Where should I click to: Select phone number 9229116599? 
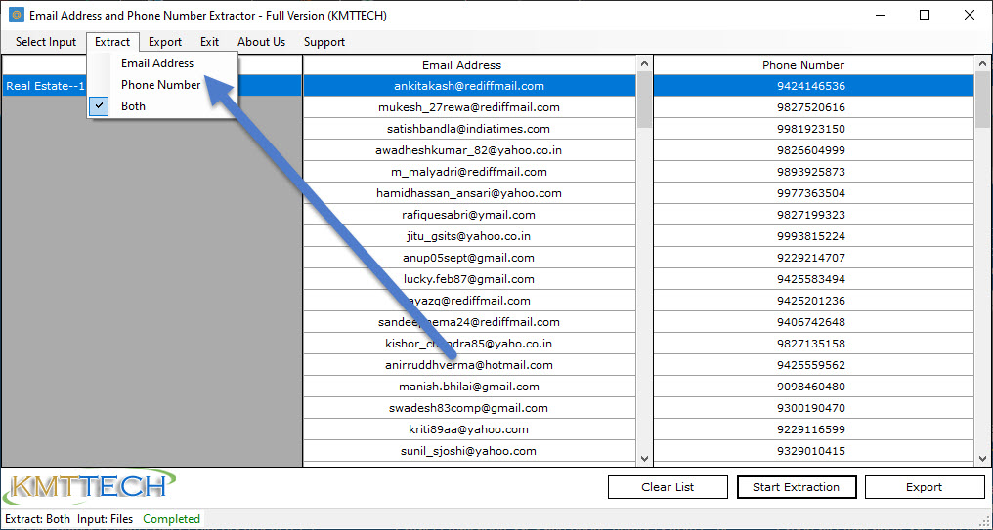point(814,430)
